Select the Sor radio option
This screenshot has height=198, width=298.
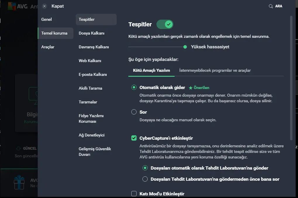tap(134, 112)
